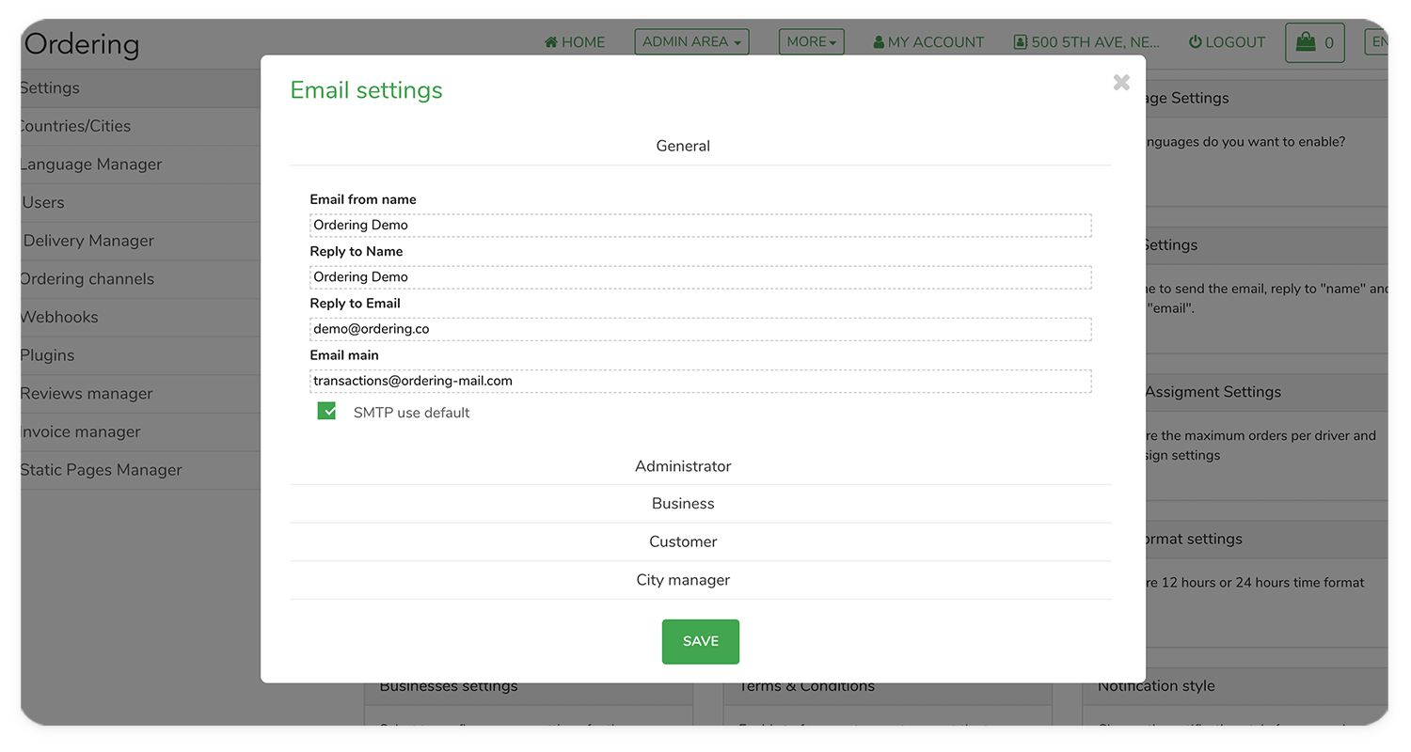Expand the Administrator section

pyautogui.click(x=701, y=466)
